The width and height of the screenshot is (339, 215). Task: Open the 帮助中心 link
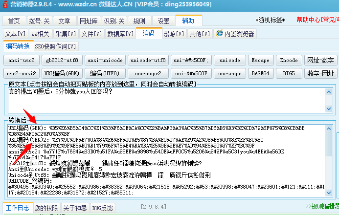317,20
